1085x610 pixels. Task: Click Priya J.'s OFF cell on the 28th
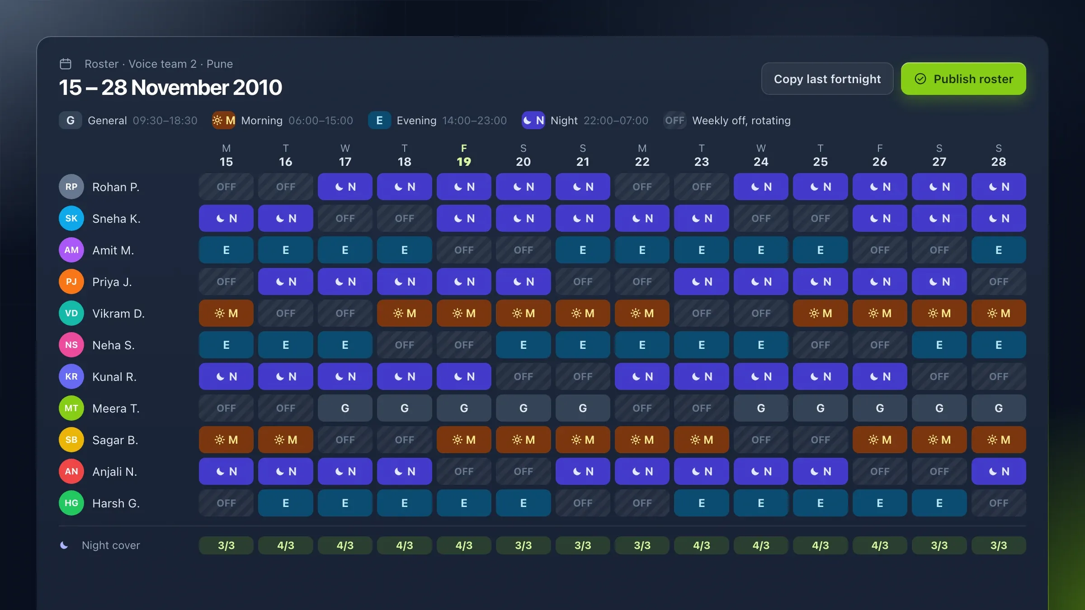point(999,282)
